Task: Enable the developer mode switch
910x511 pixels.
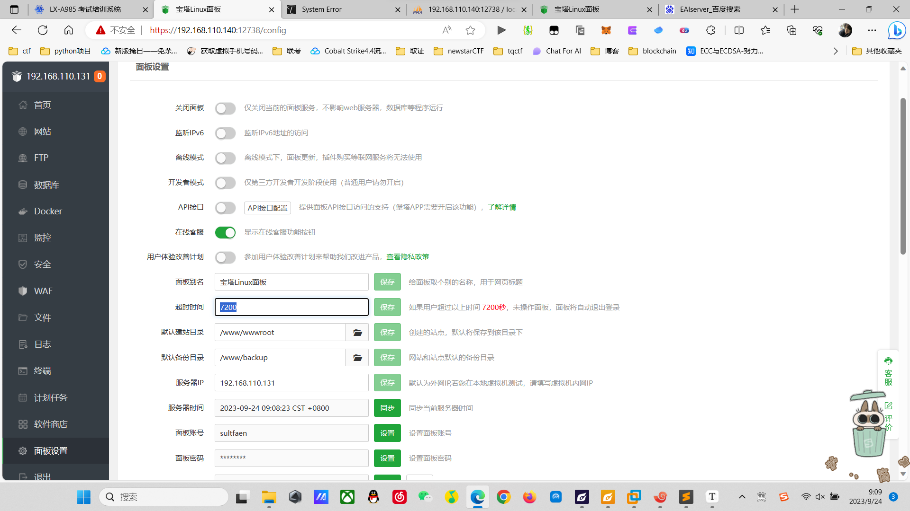Action: click(225, 183)
